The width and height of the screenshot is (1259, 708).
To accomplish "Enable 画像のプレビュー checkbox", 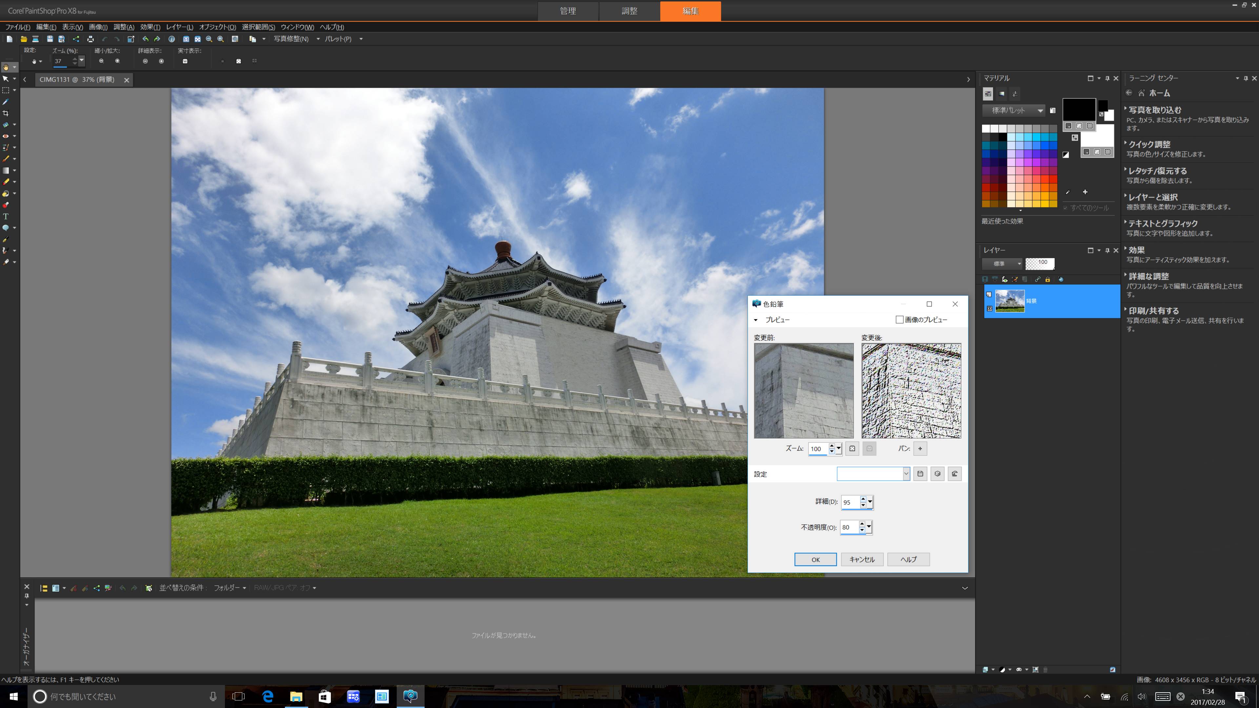I will 899,320.
